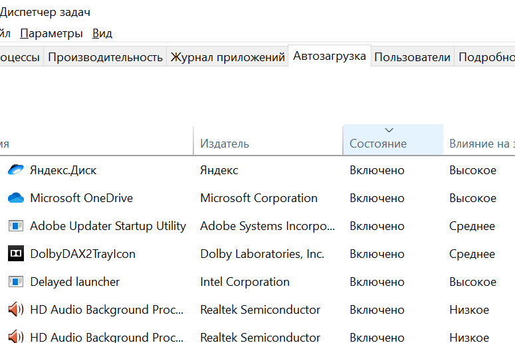Sort by the Издатель column header

point(268,141)
